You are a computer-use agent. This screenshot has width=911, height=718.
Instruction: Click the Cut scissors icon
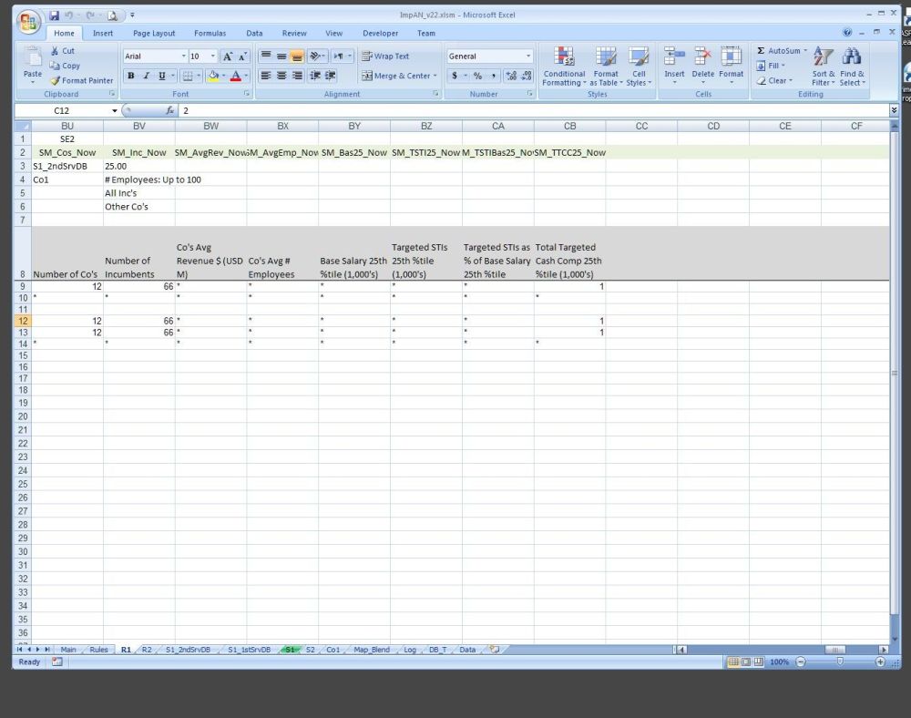pos(56,51)
